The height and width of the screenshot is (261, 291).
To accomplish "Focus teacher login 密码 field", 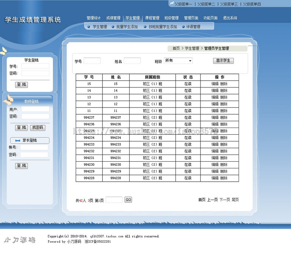I will (x=35, y=116).
